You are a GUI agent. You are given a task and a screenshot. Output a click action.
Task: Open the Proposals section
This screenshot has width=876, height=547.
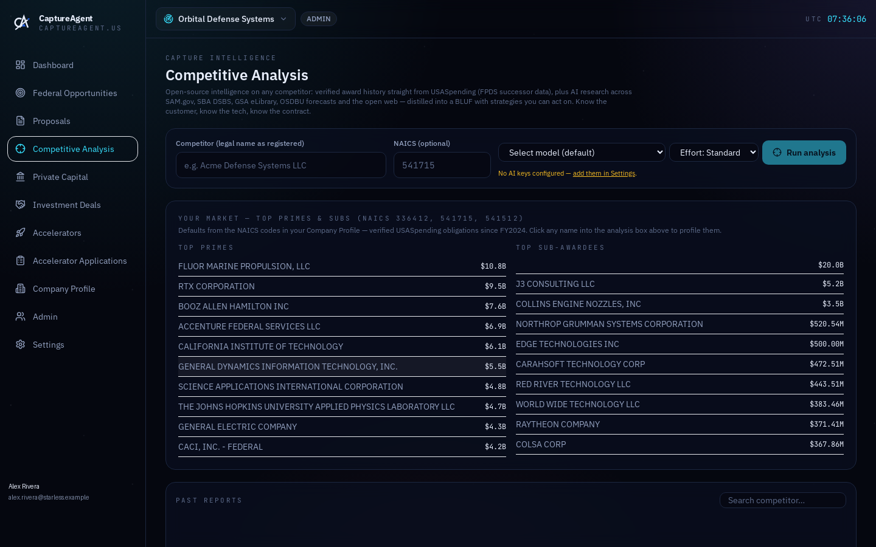click(x=72, y=121)
